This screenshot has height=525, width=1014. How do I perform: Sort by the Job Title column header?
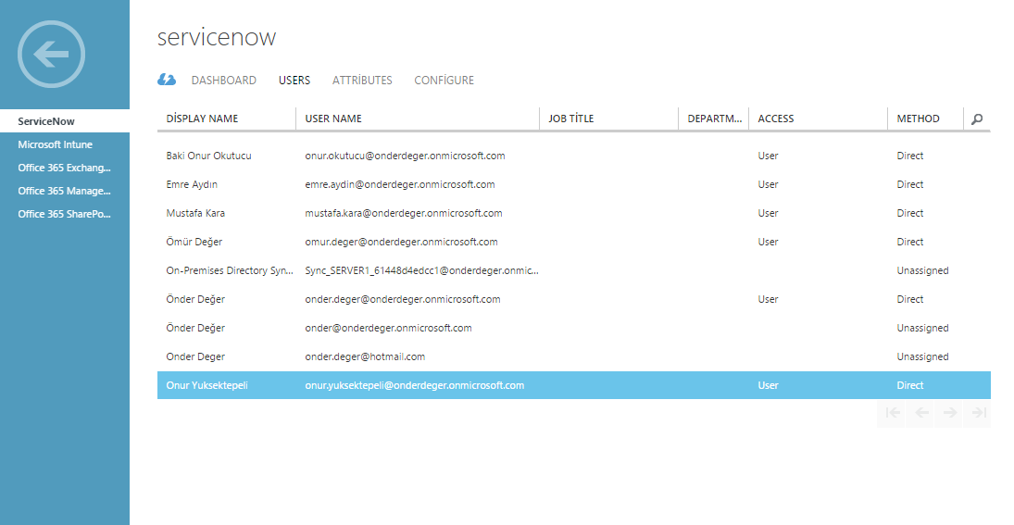point(571,119)
